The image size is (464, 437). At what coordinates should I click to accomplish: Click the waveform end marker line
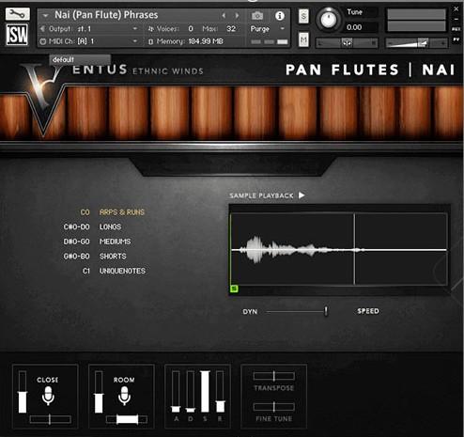[x=354, y=249]
